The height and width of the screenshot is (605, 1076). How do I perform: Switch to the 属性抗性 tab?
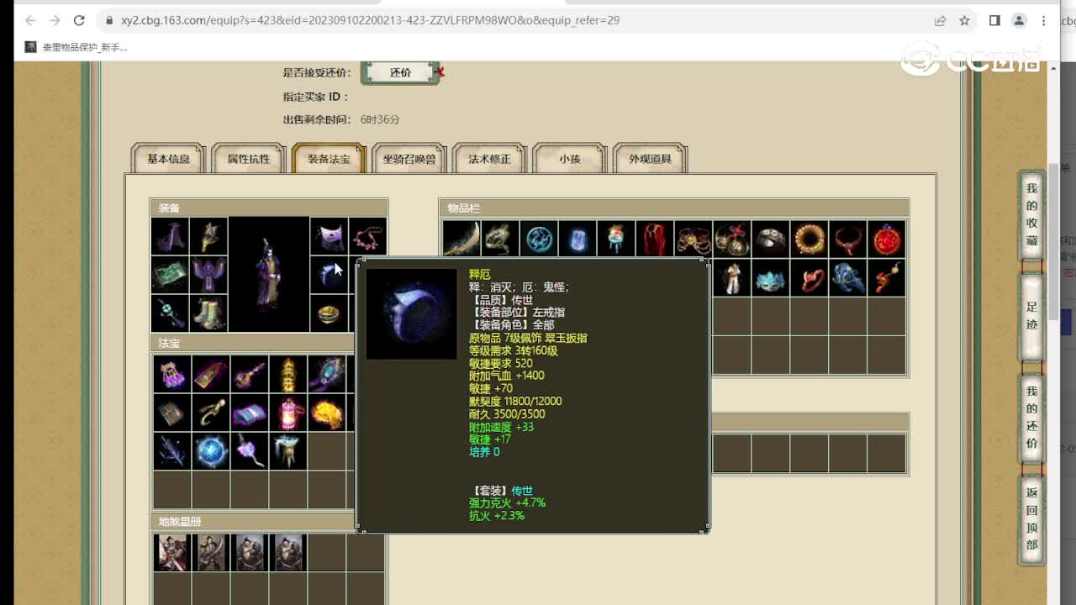pyautogui.click(x=249, y=159)
